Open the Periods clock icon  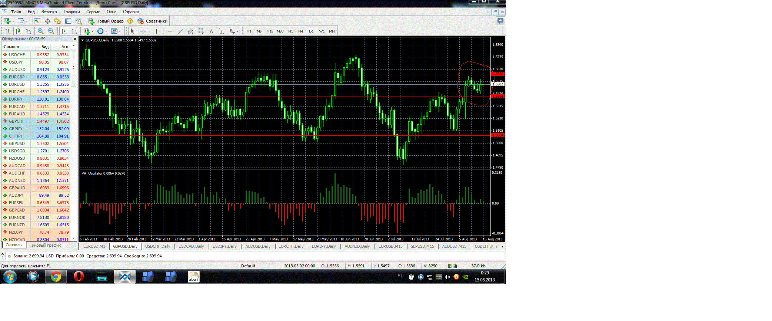click(x=100, y=31)
